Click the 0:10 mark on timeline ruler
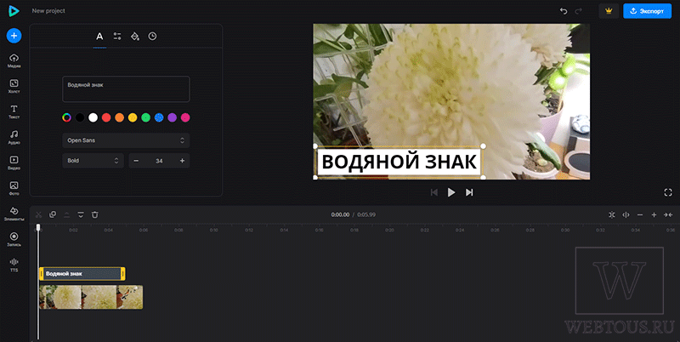 tap(214, 230)
